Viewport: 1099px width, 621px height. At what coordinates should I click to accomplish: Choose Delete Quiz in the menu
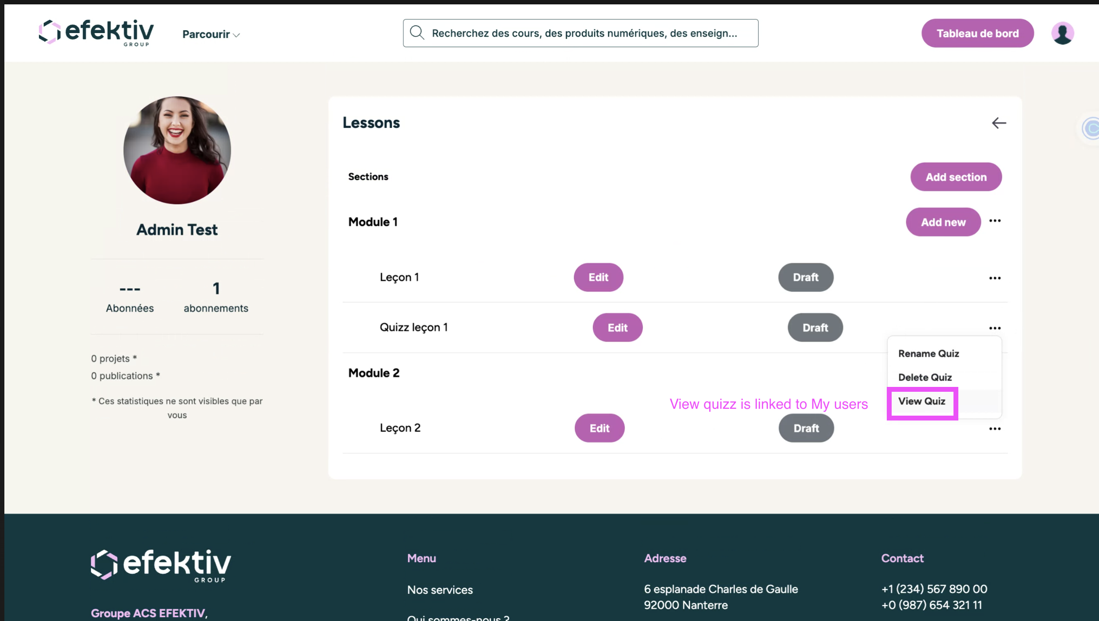(925, 378)
